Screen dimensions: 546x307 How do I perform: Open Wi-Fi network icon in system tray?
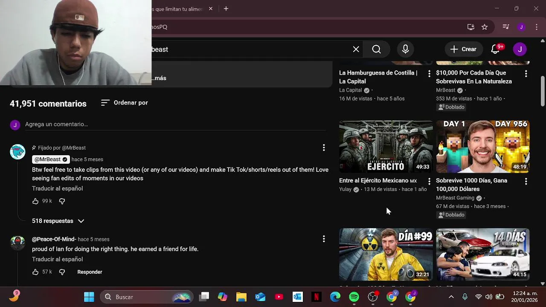point(479,297)
